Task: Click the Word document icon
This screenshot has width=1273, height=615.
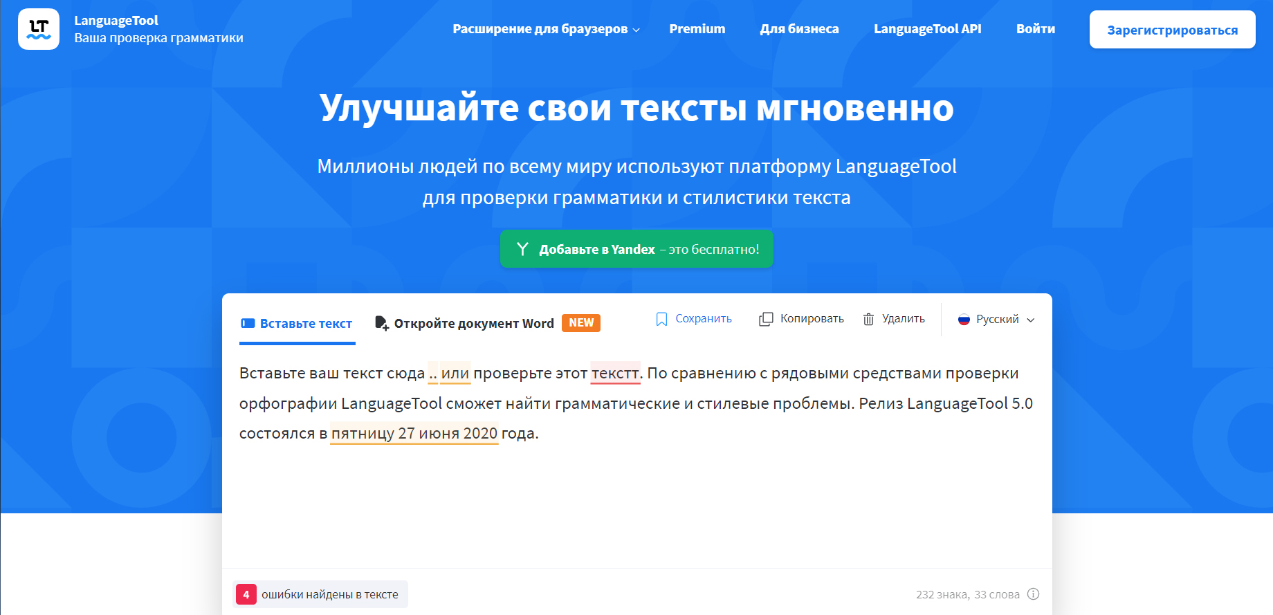Action: 381,323
